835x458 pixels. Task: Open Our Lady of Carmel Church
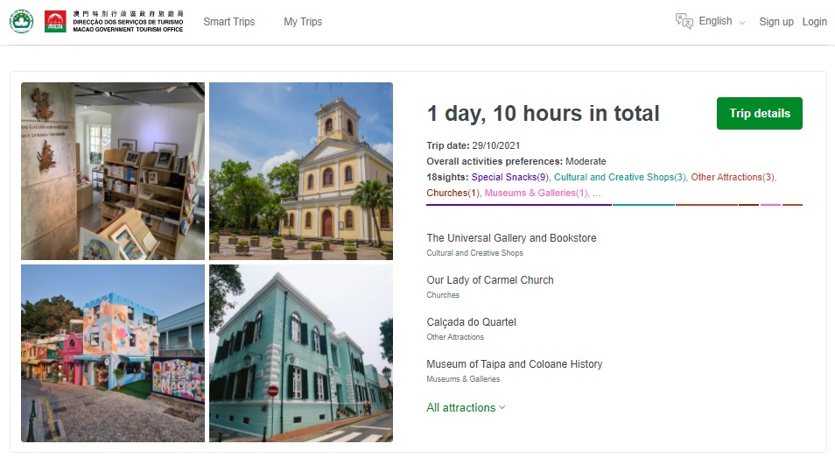(490, 280)
